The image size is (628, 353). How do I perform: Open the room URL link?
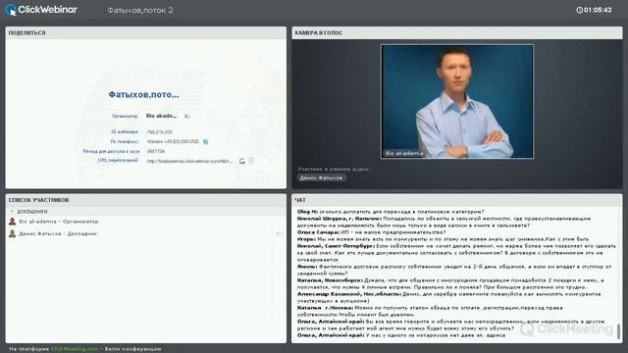(189, 161)
